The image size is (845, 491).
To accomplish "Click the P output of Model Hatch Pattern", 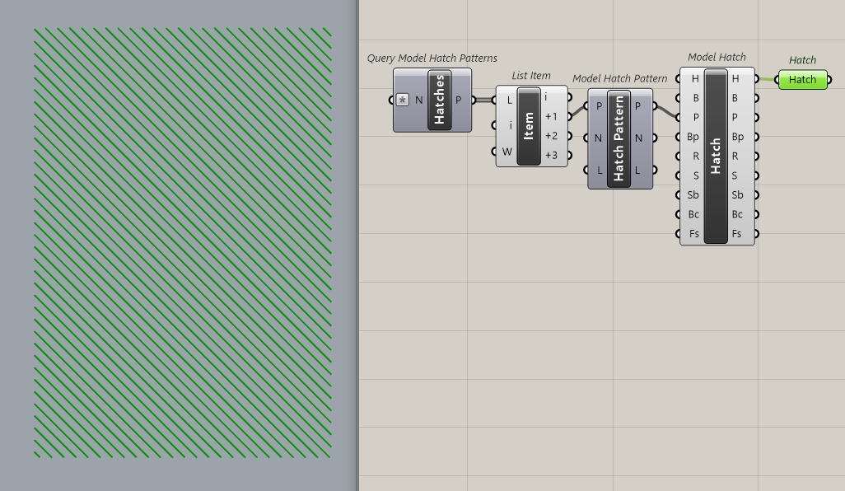I will point(638,106).
